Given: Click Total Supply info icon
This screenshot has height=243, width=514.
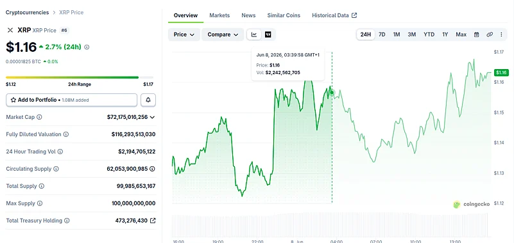Looking at the screenshot, I should [42, 186].
